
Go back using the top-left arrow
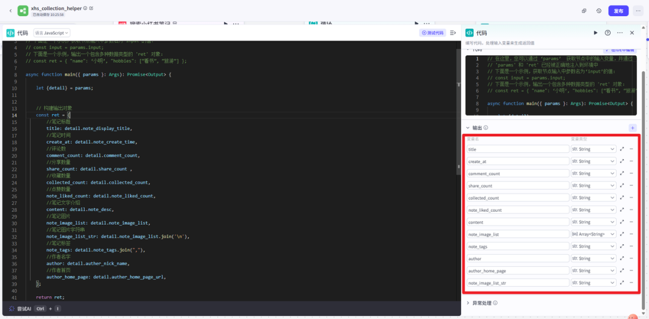(10, 11)
